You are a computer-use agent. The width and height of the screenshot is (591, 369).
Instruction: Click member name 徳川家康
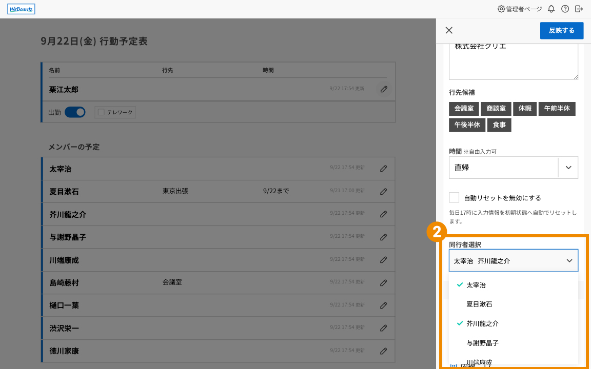pos(64,351)
